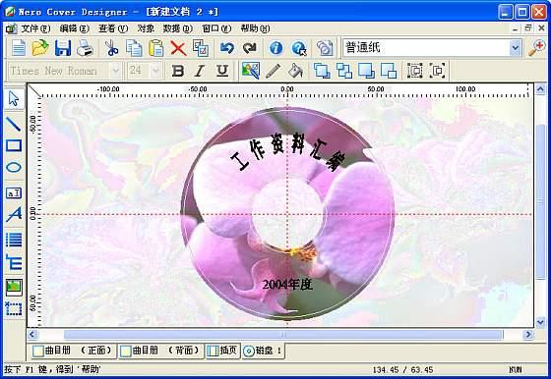Open the paper type dropdown 普通纸
This screenshot has width=551, height=379.
[515, 48]
